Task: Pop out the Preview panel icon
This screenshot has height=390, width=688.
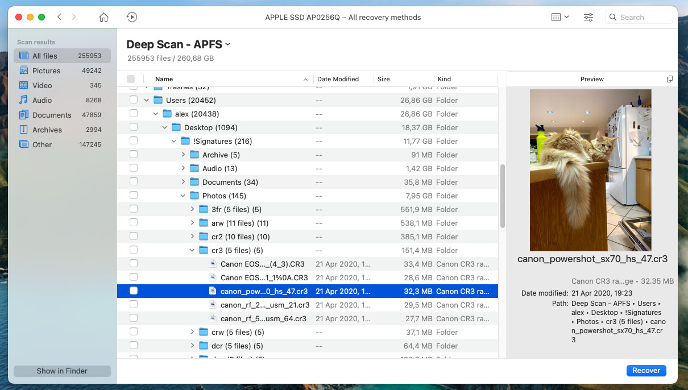Action: click(669, 79)
